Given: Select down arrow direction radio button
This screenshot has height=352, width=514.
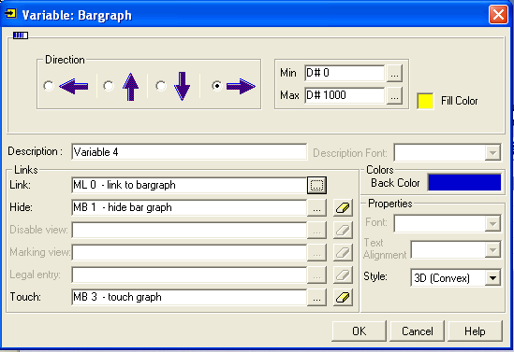Looking at the screenshot, I should tap(161, 86).
